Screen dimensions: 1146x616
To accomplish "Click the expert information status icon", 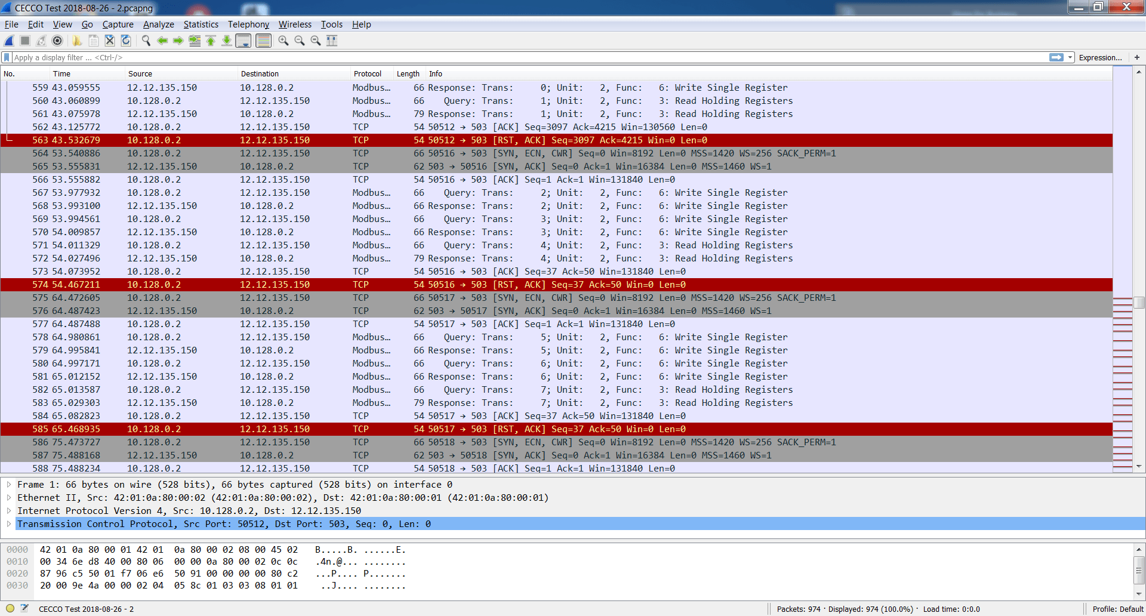I will pos(10,609).
